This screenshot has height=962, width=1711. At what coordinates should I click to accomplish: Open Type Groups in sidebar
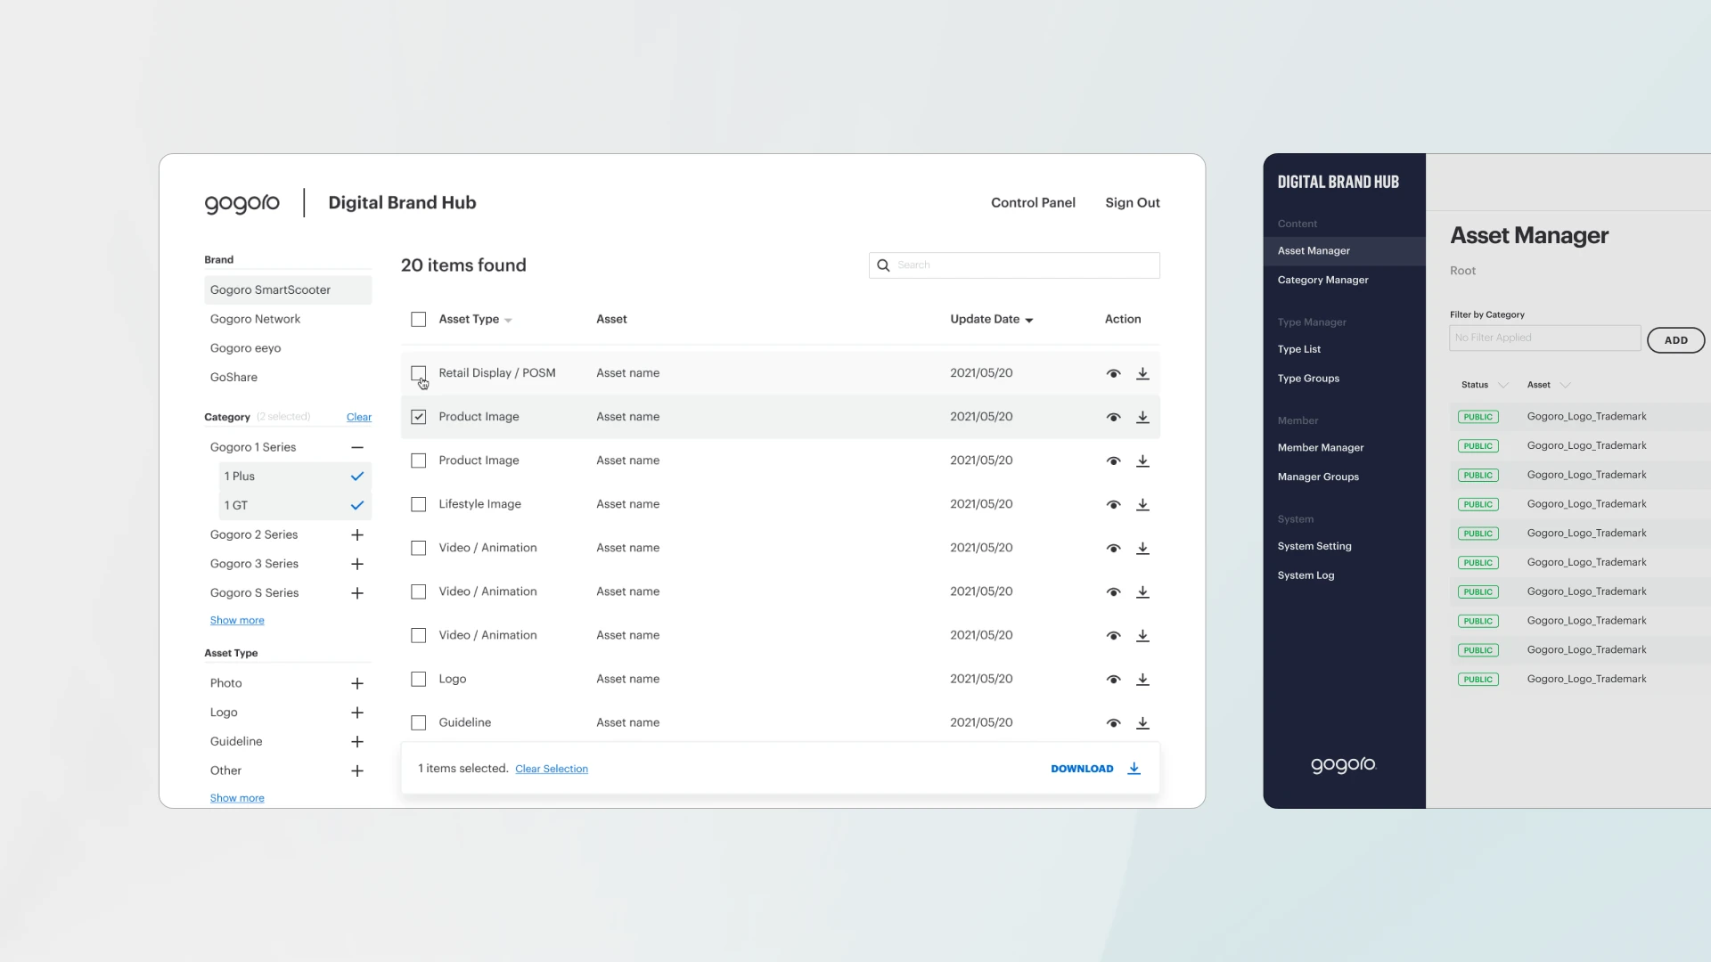(1308, 379)
